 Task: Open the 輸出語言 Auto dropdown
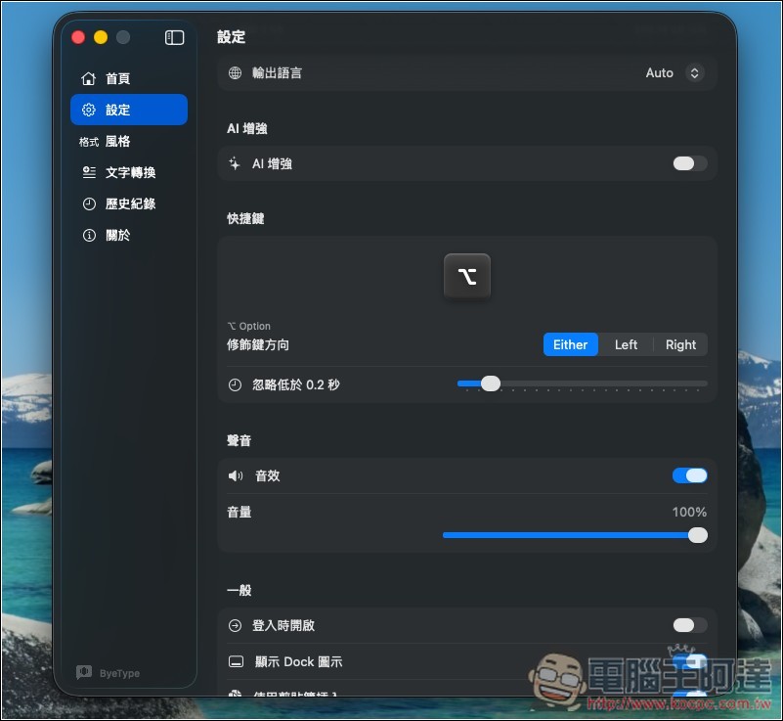[674, 72]
